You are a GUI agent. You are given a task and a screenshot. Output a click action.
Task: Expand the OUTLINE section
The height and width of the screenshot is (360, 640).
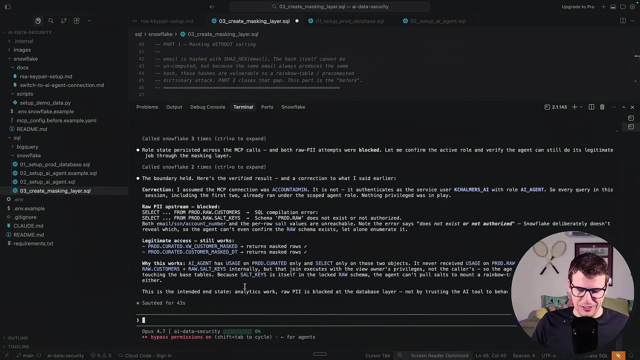tap(18, 338)
